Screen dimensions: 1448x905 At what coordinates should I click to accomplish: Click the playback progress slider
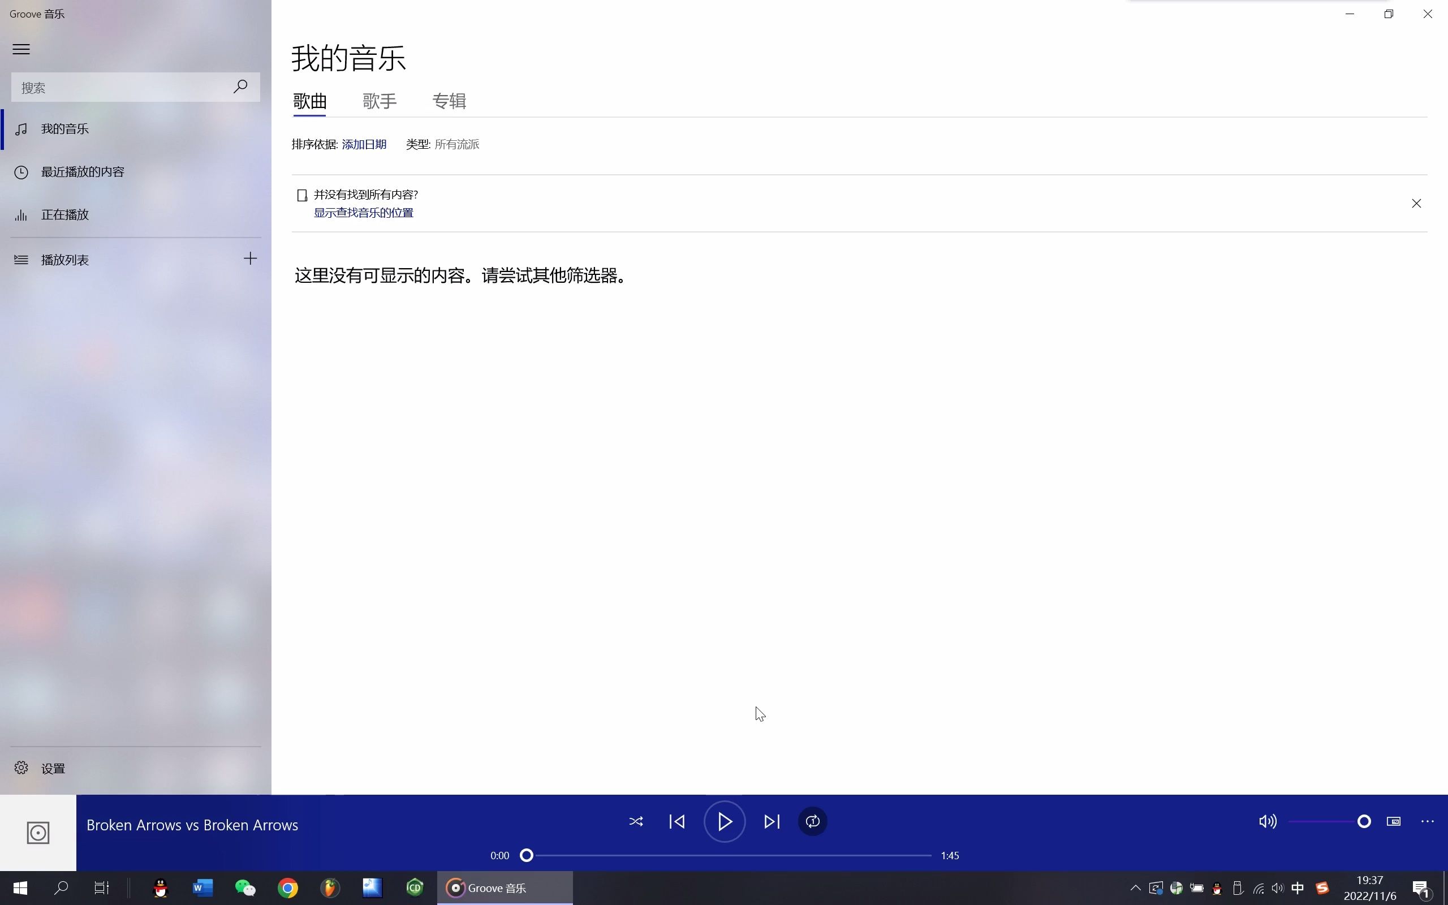point(725,855)
